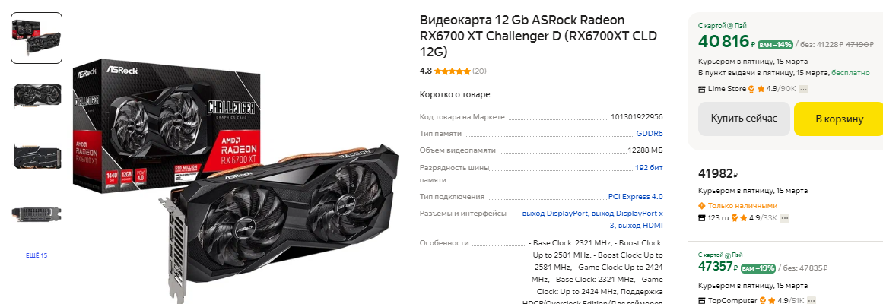Click the 123.ru shop icon

click(x=701, y=218)
